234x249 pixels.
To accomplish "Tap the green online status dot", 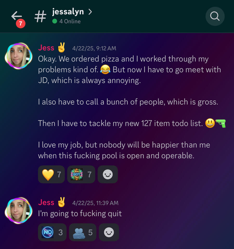I will point(55,21).
